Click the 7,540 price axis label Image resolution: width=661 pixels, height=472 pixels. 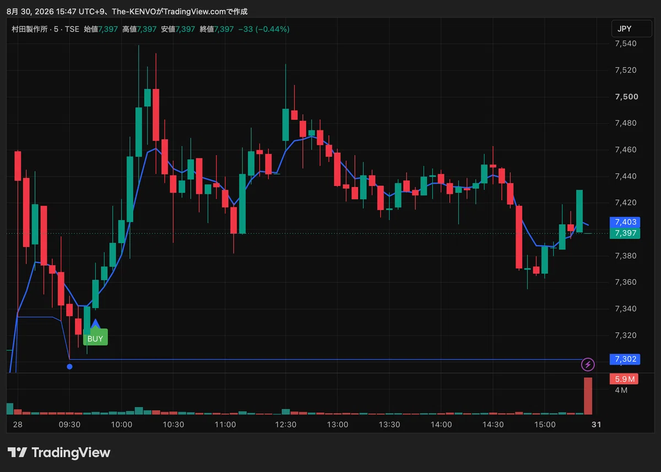pyautogui.click(x=626, y=43)
